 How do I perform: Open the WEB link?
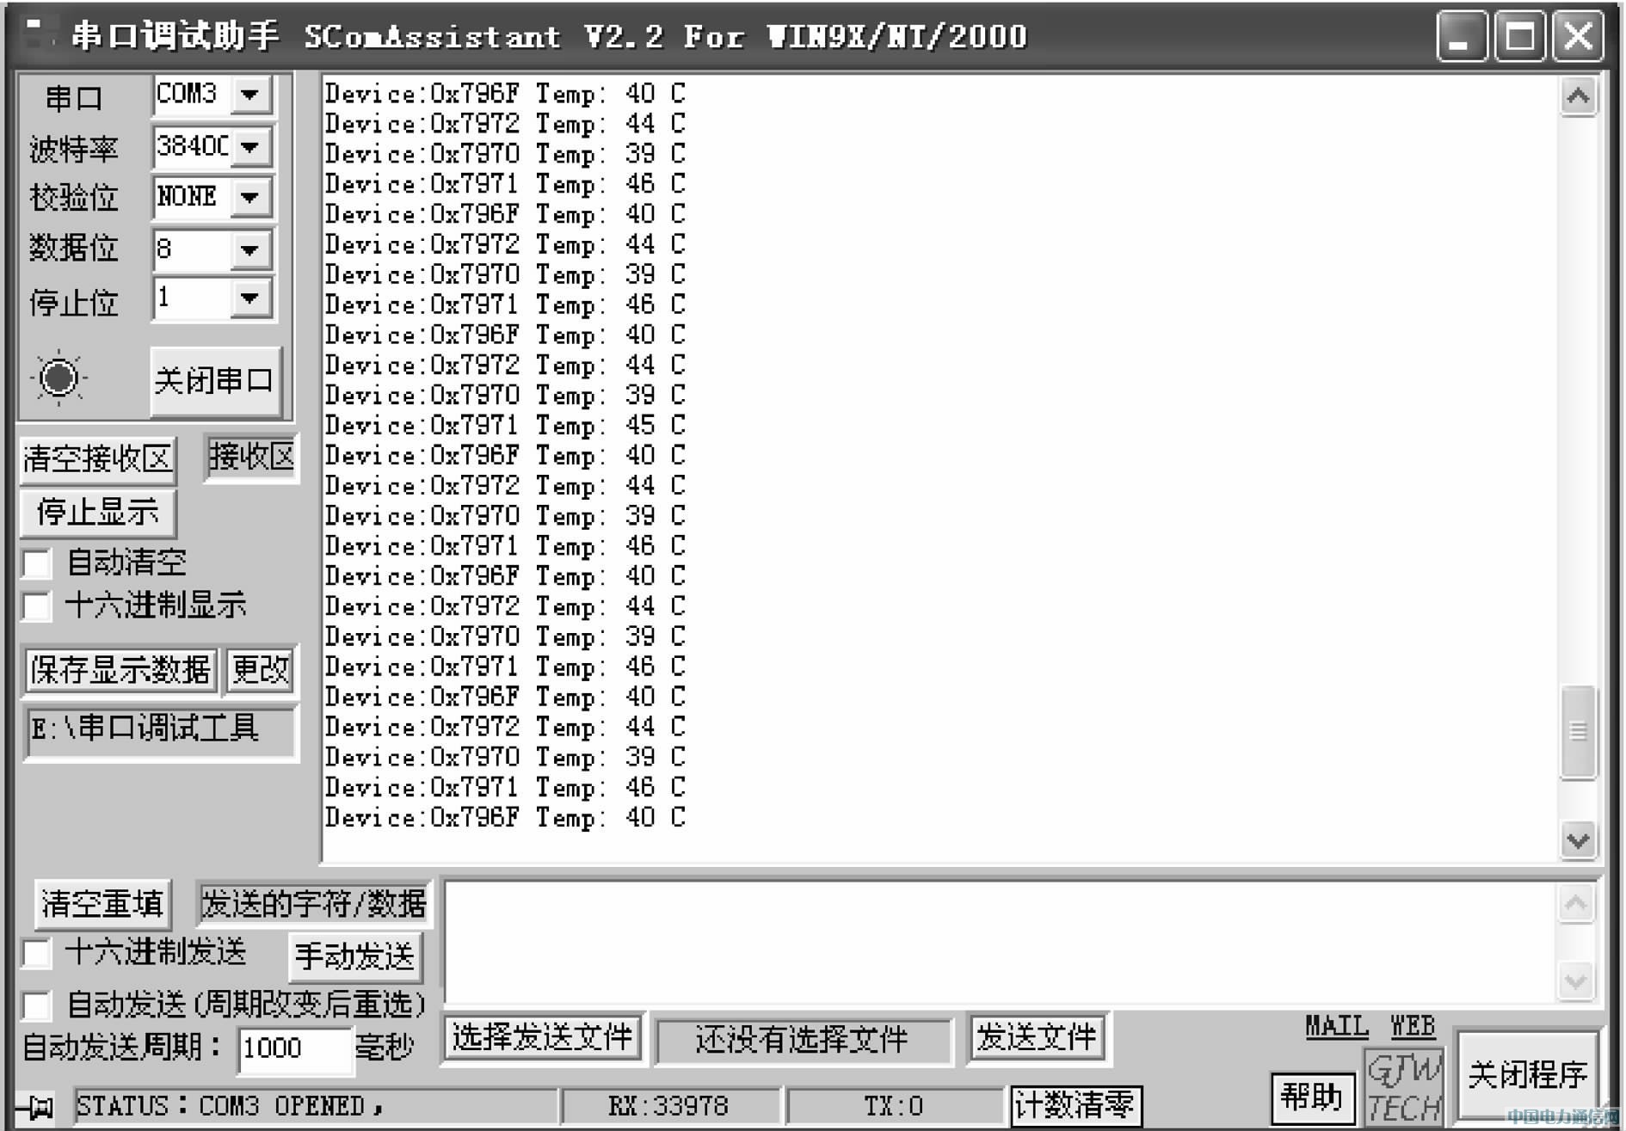1412,1026
